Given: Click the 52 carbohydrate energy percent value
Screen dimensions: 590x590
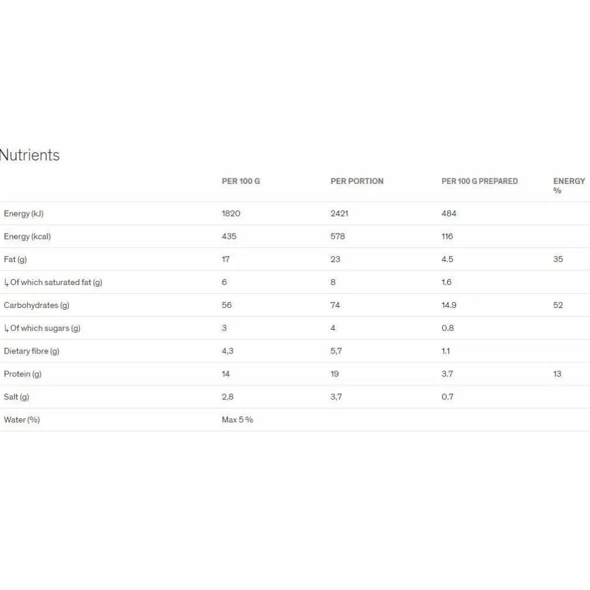Looking at the screenshot, I should pos(558,305).
